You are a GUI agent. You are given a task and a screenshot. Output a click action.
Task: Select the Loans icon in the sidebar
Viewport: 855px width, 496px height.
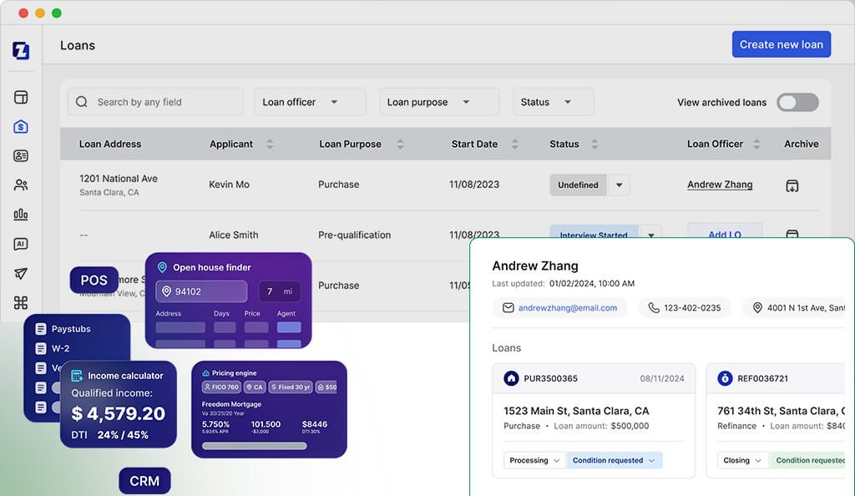pyautogui.click(x=20, y=125)
